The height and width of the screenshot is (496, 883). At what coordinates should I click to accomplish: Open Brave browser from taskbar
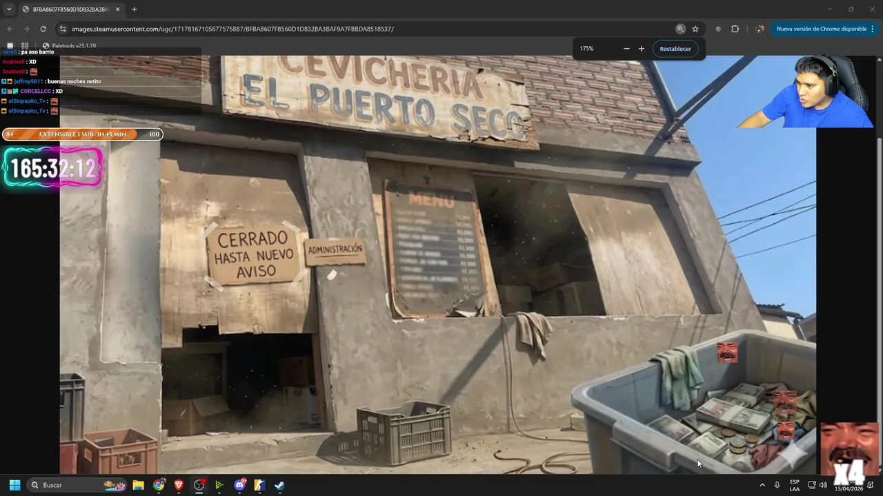tap(179, 485)
